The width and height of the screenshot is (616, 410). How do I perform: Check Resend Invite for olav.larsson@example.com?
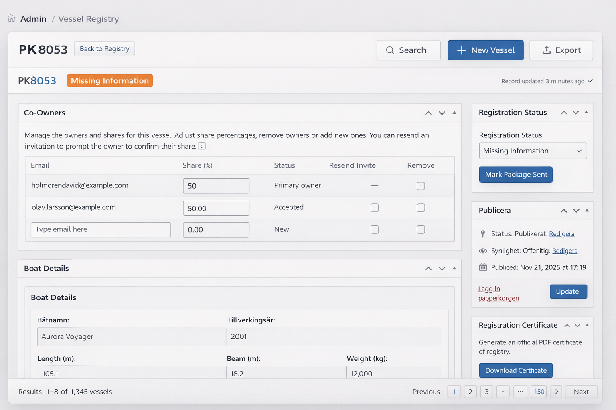coord(375,207)
